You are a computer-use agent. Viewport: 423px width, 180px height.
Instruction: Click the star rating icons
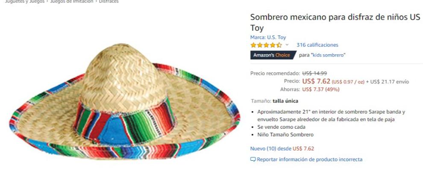[x=266, y=45]
